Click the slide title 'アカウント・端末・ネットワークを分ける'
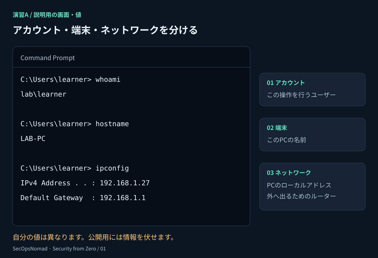This screenshot has width=378, height=258. [105, 30]
